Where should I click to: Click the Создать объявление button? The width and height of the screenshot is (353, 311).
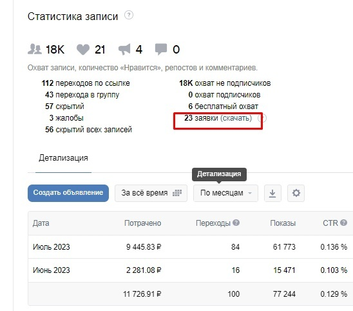68,193
